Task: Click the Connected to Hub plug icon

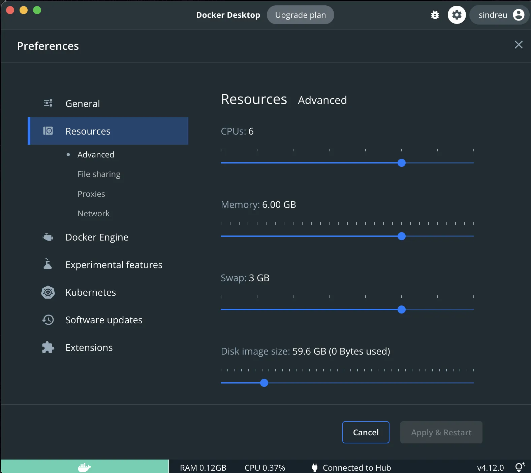Action: (315, 468)
